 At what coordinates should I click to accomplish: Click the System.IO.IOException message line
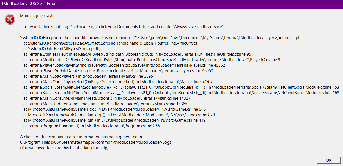[161, 38]
